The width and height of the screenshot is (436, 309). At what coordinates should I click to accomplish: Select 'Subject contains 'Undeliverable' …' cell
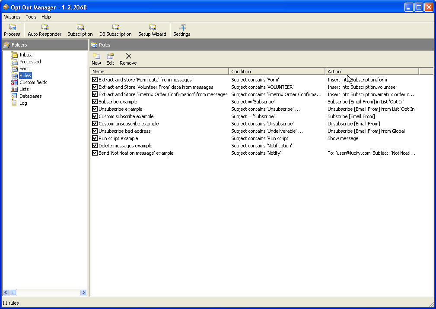tap(267, 131)
